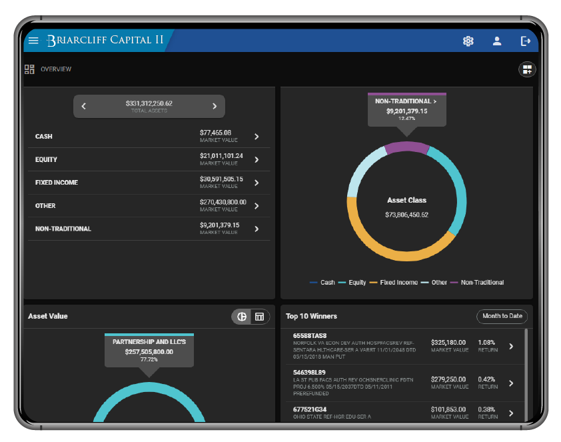Toggle Equity in the chart legend
561x442 pixels.
[352, 283]
